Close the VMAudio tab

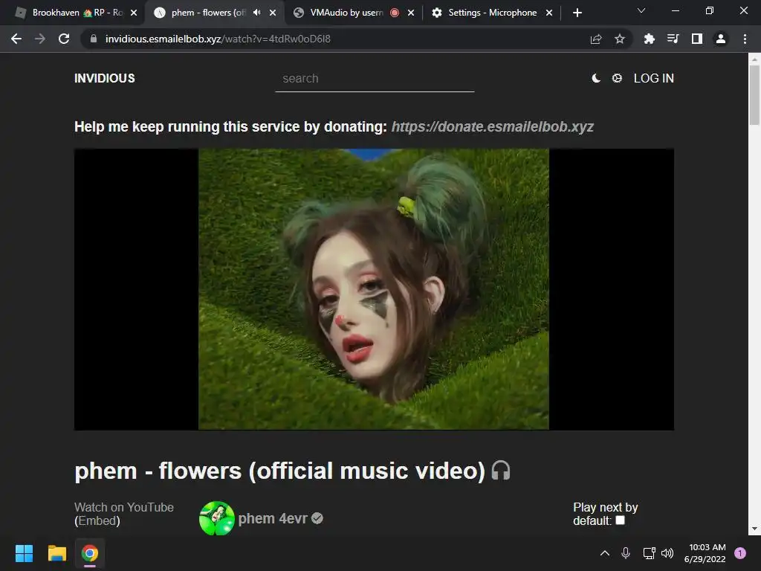click(x=411, y=13)
